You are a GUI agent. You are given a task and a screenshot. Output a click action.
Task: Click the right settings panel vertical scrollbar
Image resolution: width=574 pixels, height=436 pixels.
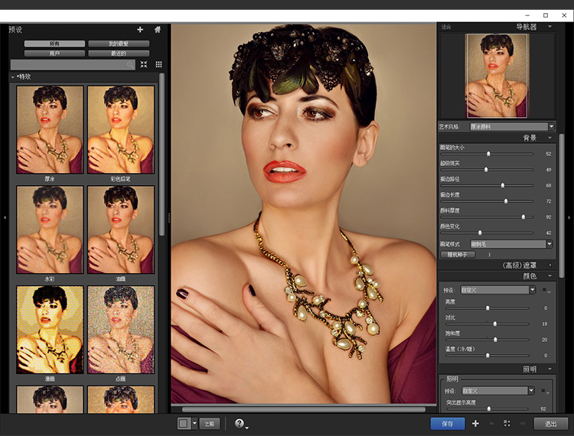[561, 206]
